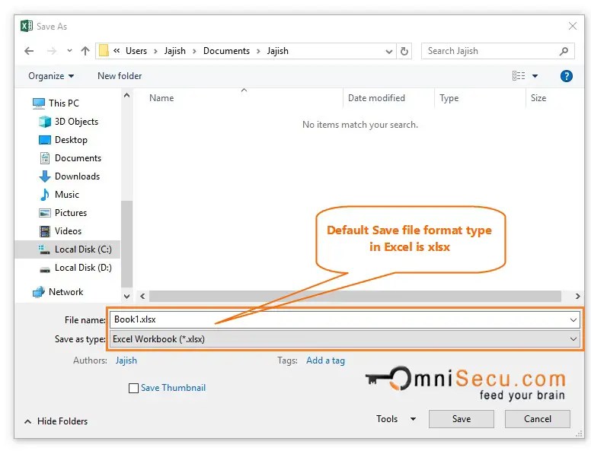This screenshot has width=591, height=451.
Task: Open the Save as type dropdown
Action: pos(344,339)
